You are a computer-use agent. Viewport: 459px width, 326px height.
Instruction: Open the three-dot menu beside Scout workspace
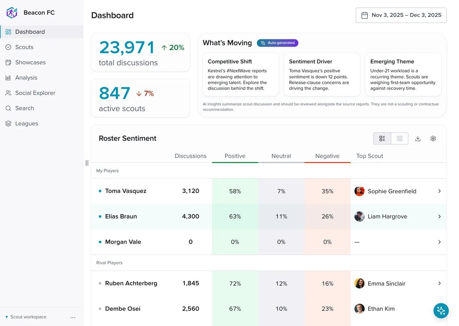[x=73, y=318]
